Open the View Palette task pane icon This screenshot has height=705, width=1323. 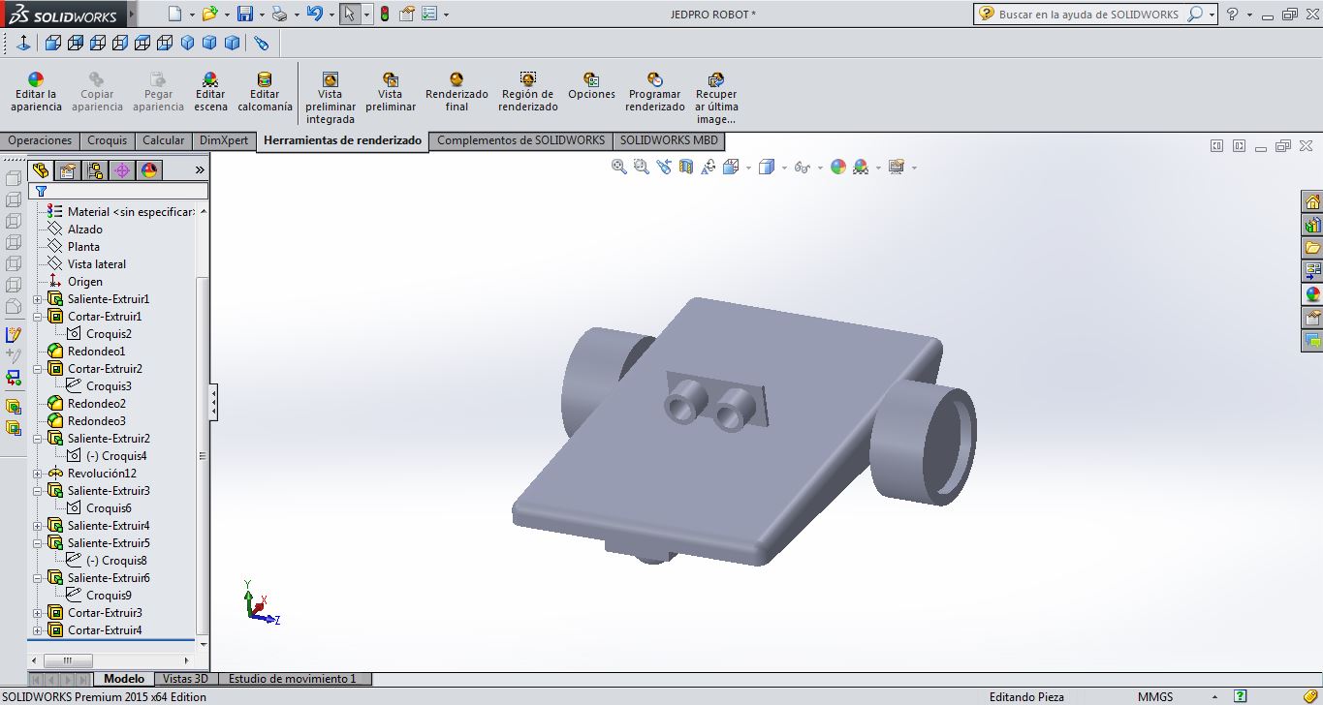(x=1312, y=271)
